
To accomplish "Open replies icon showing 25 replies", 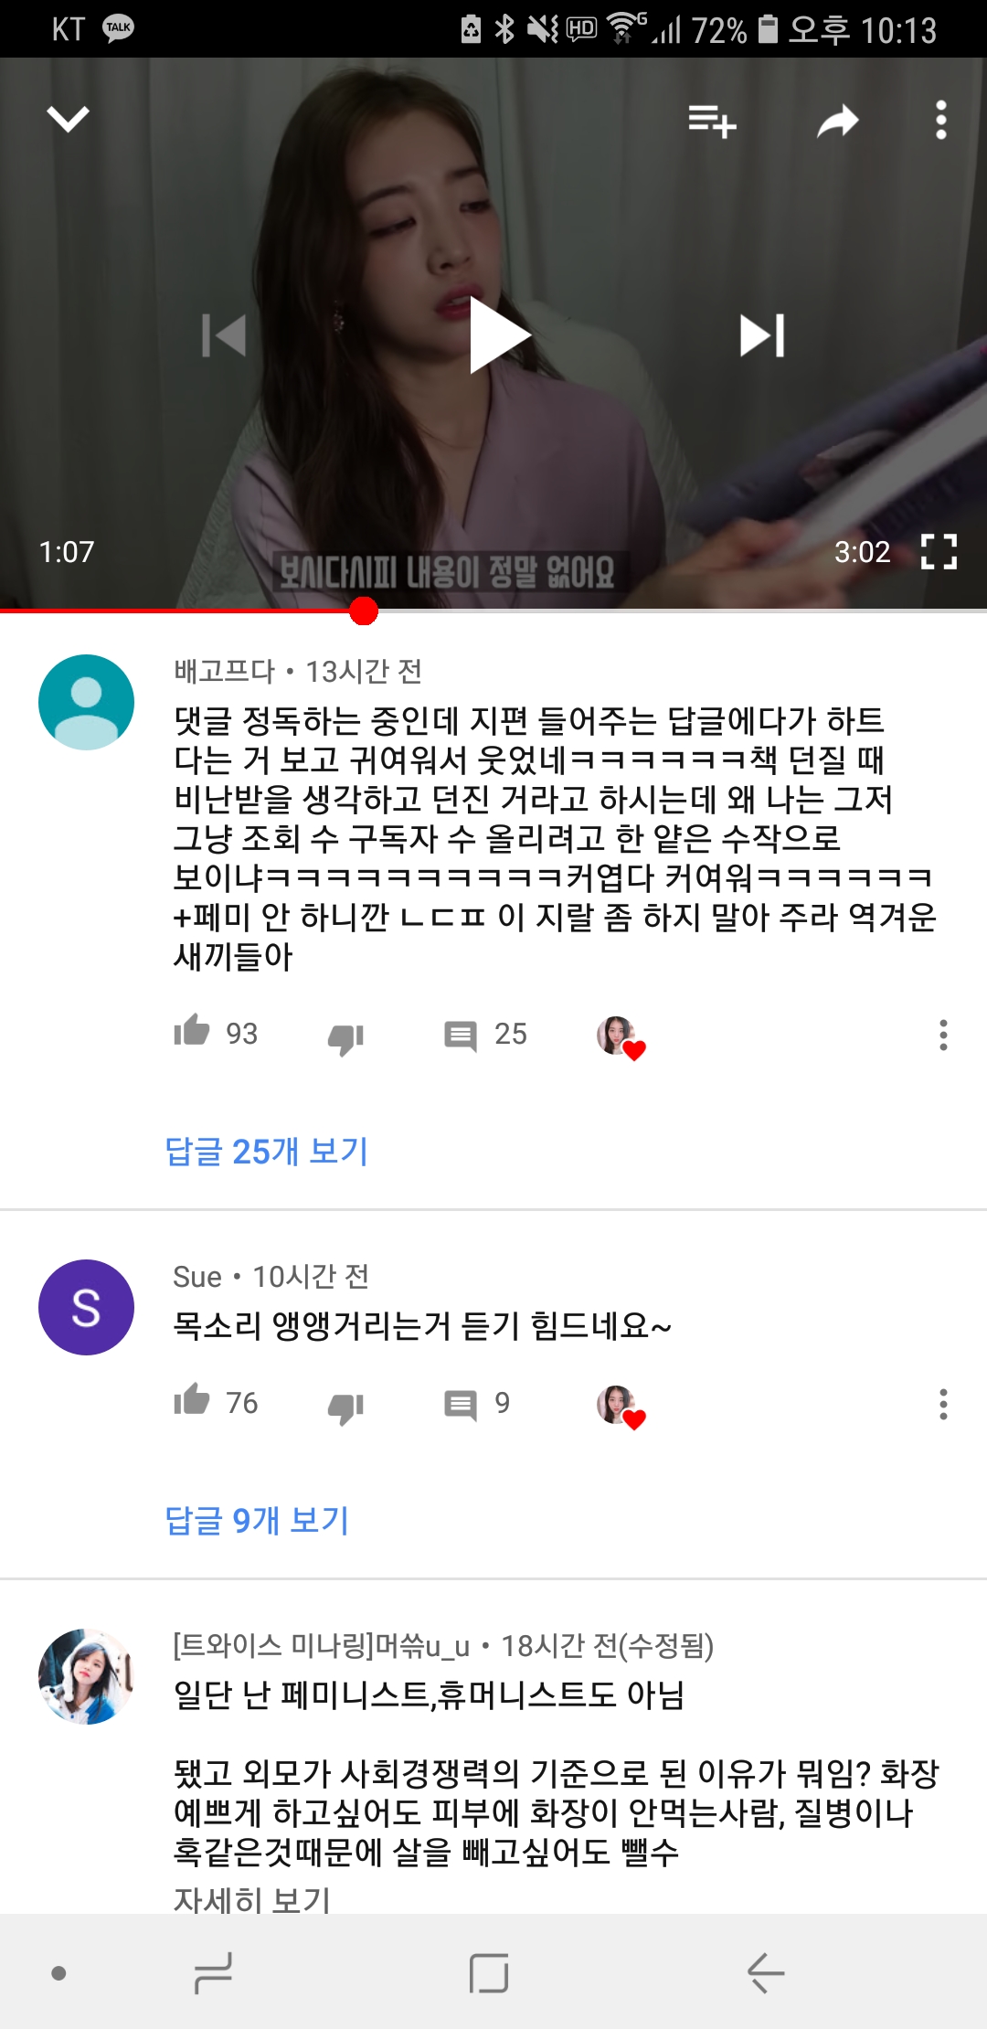I will coord(461,1036).
